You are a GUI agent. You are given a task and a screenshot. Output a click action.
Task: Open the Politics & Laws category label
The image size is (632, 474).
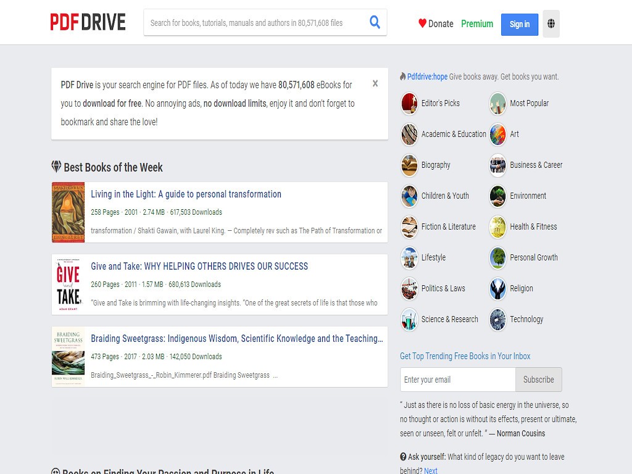click(443, 289)
